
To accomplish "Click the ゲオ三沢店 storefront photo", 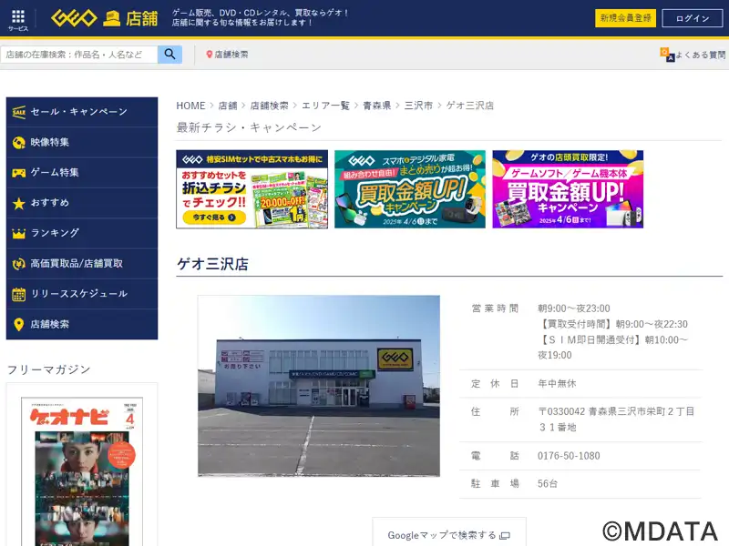I will pyautogui.click(x=319, y=386).
